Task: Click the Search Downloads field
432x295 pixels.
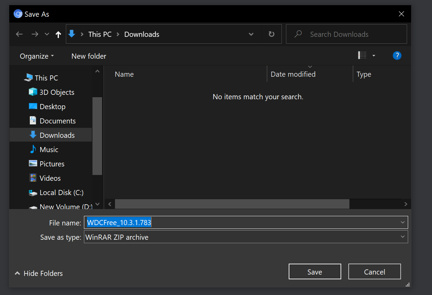Action: (x=351, y=34)
